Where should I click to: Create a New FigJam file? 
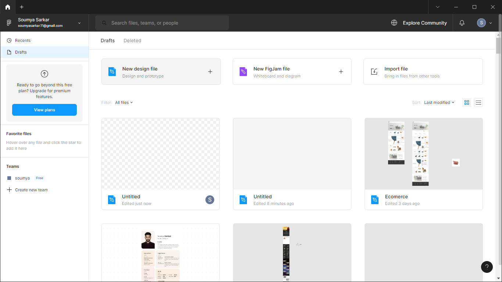coord(292,72)
